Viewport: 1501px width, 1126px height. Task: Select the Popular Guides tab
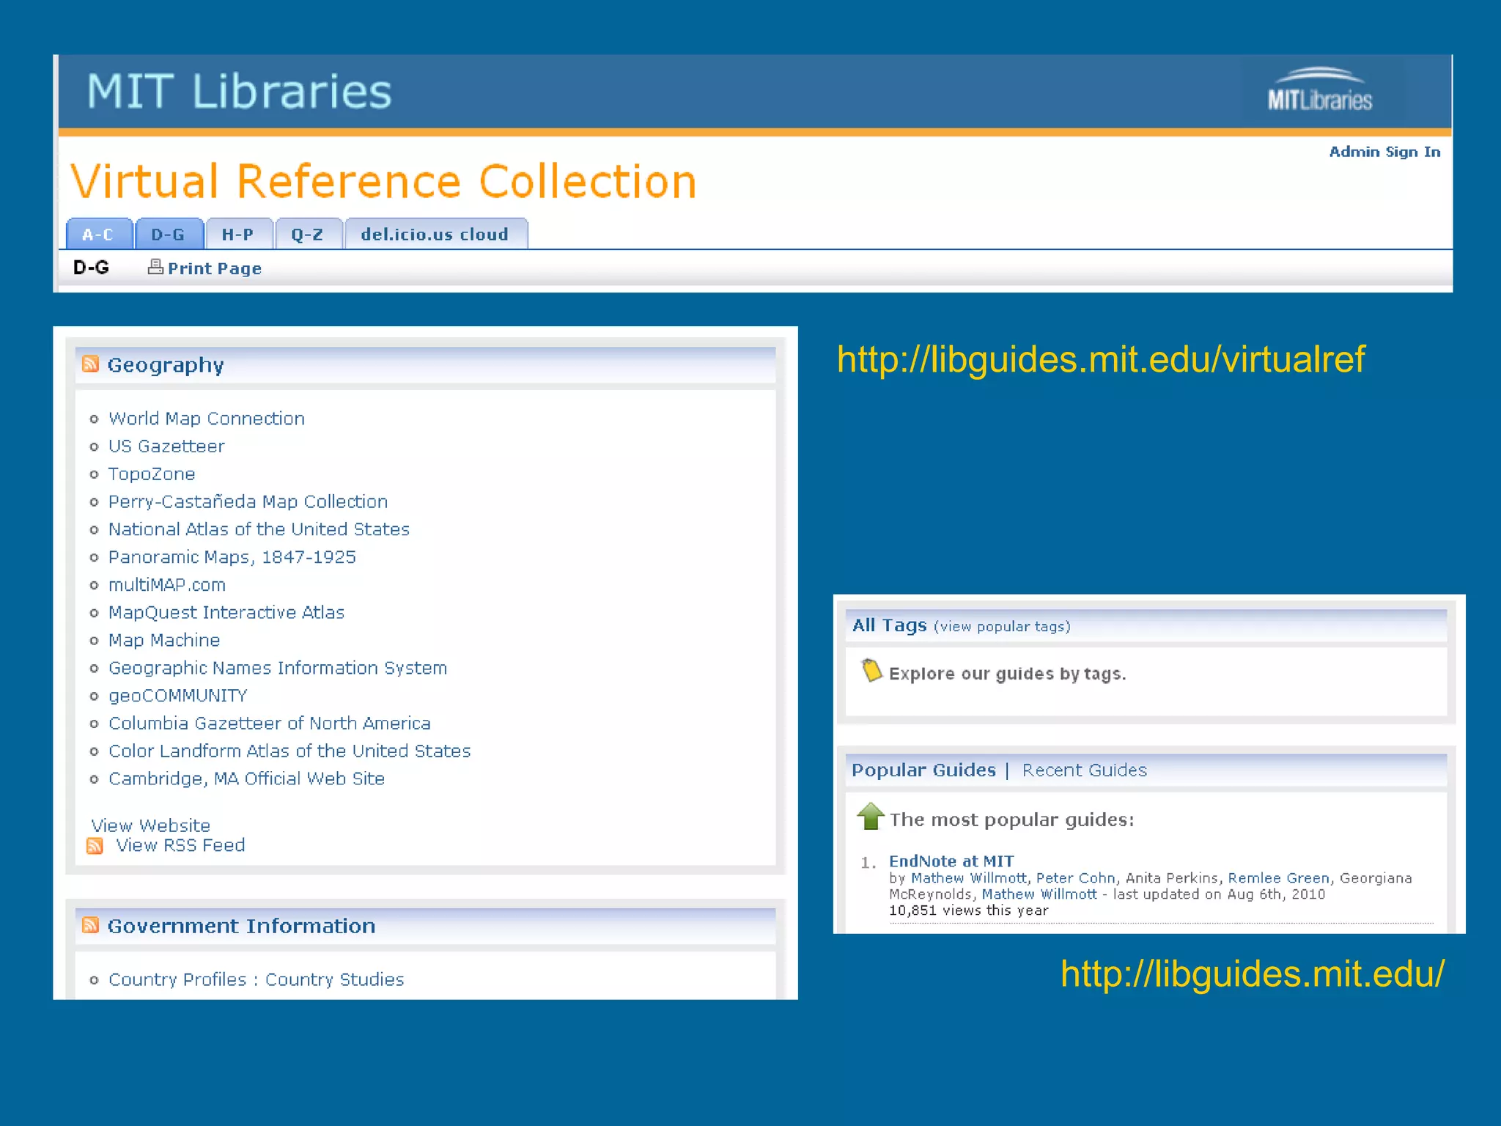[923, 770]
